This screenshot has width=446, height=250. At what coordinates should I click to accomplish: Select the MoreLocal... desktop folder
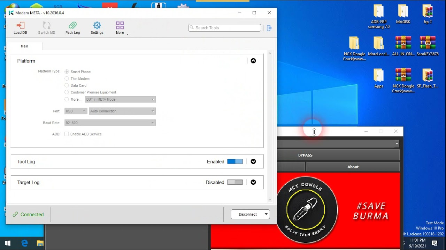coord(379,46)
